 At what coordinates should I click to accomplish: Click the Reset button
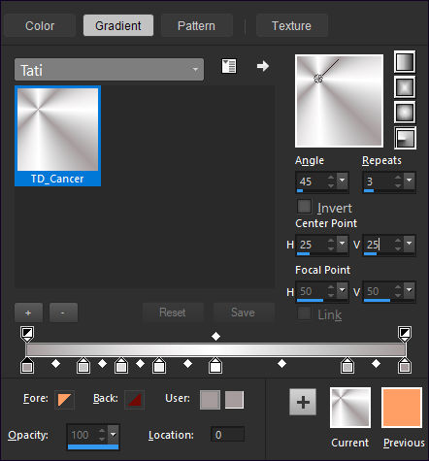173,313
